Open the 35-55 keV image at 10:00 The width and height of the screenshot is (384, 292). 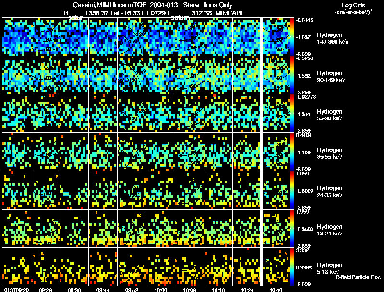161,152
